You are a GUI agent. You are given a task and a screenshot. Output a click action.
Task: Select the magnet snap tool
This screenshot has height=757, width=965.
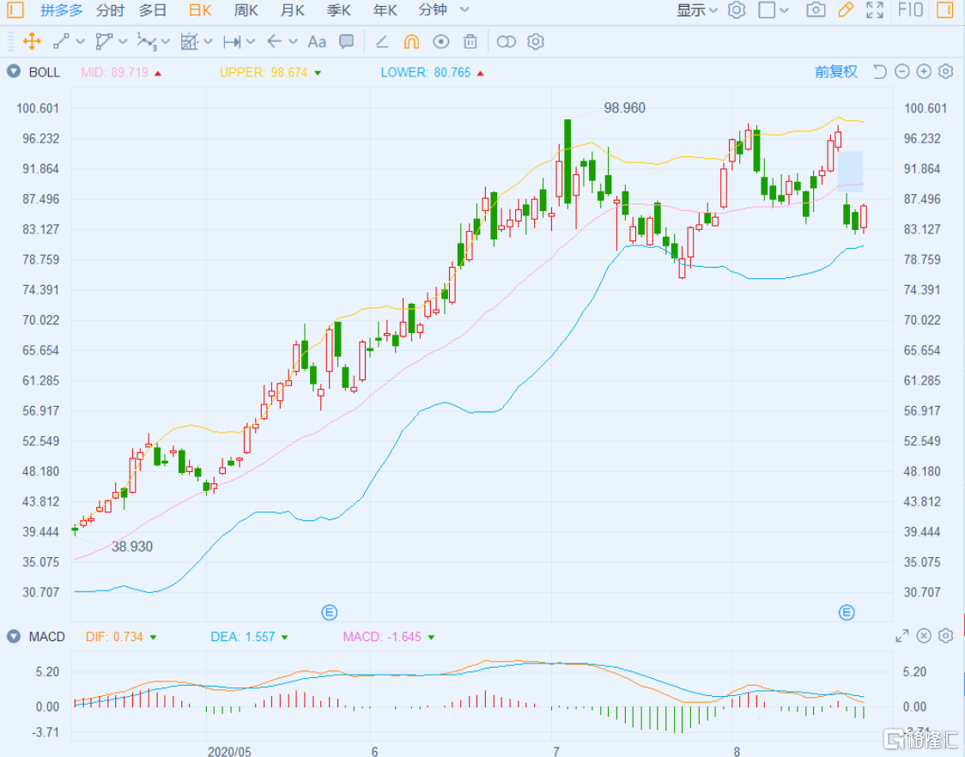[x=411, y=41]
